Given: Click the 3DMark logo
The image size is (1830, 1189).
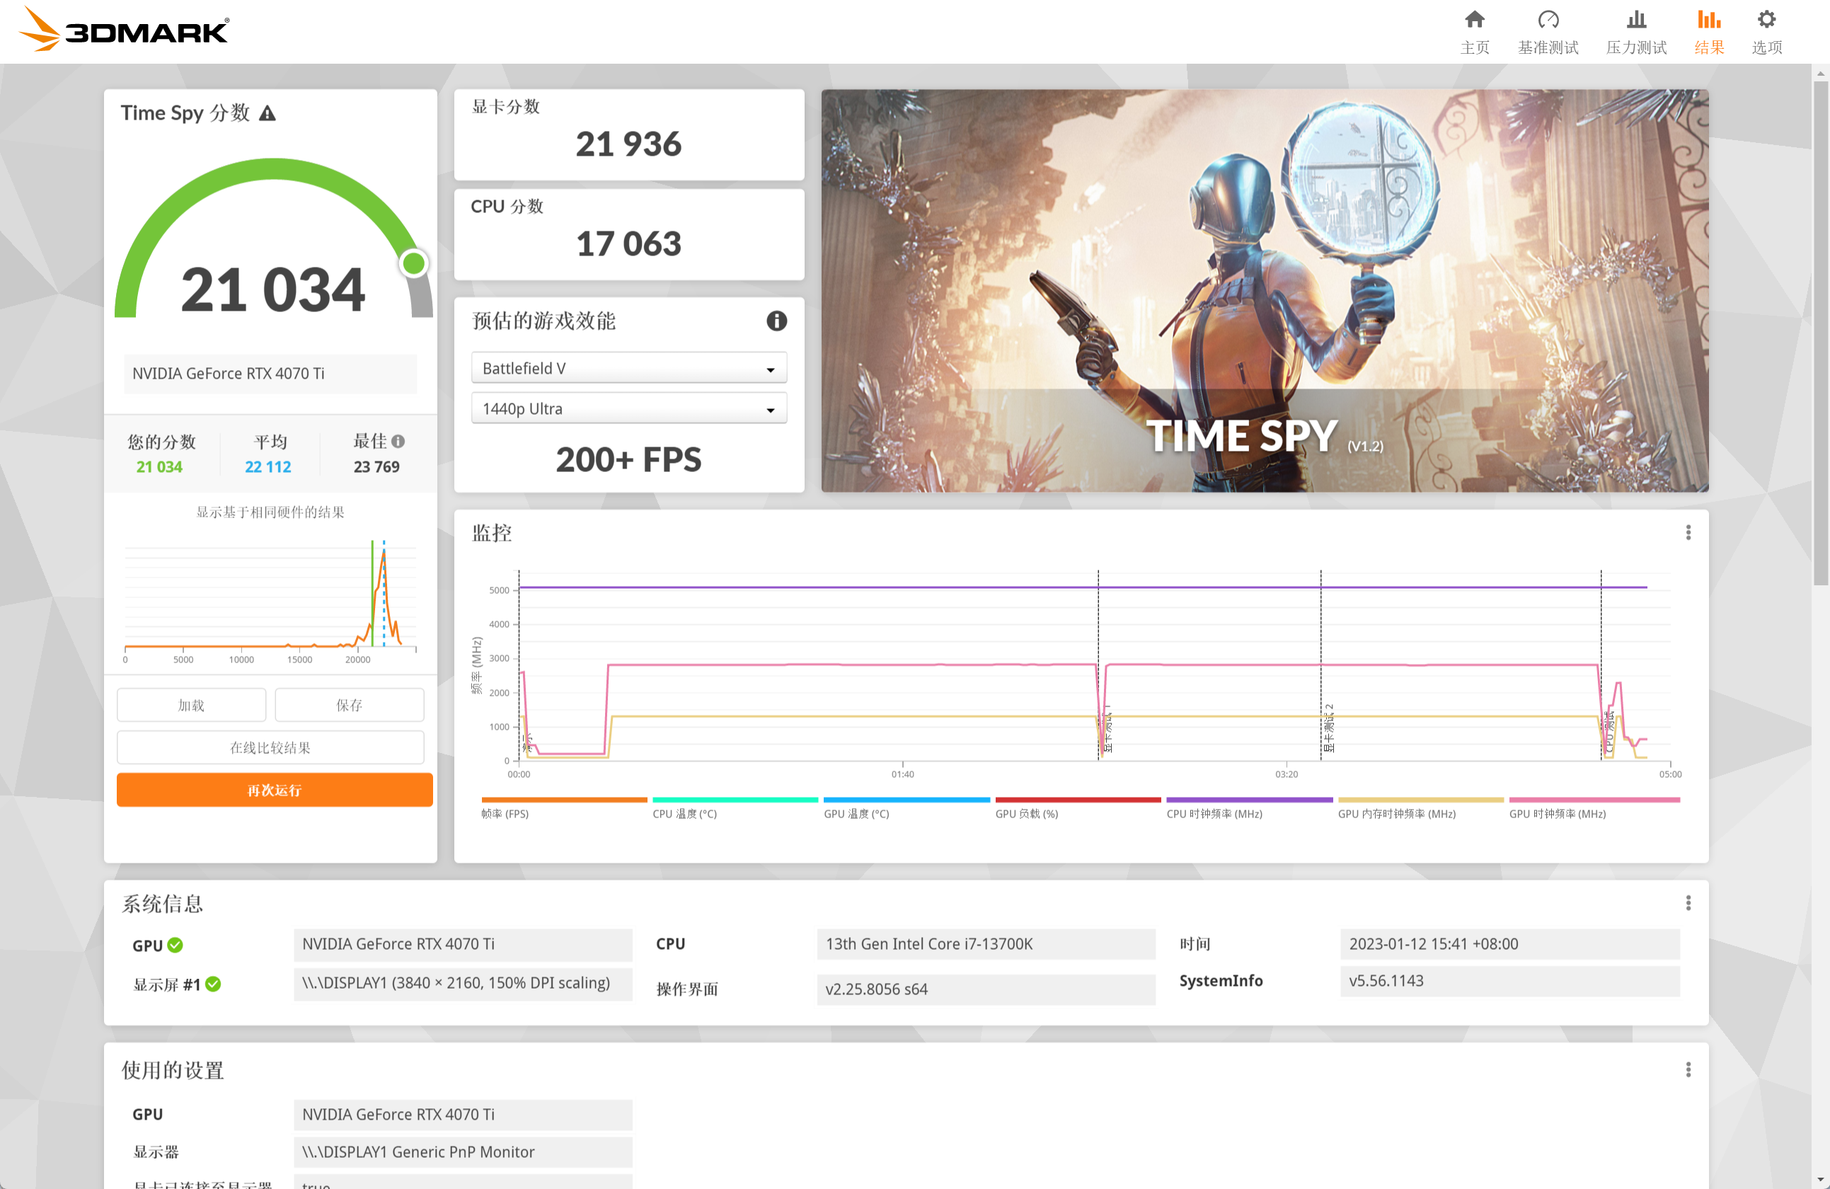Looking at the screenshot, I should (x=123, y=29).
